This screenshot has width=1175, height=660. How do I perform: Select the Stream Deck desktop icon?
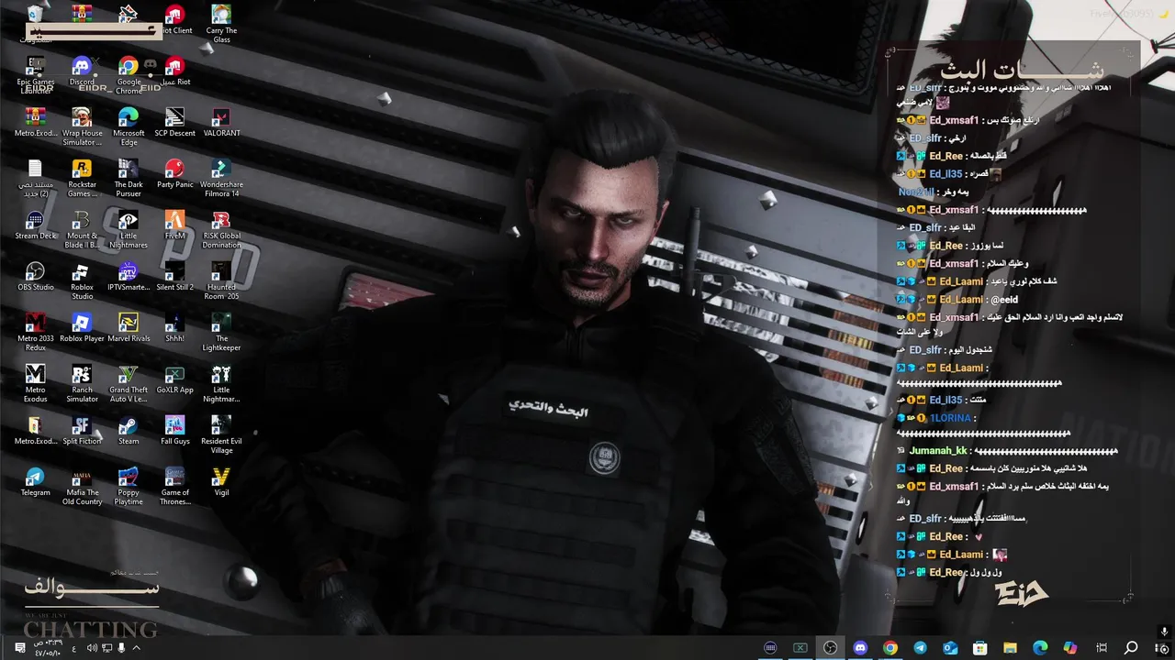(x=35, y=225)
